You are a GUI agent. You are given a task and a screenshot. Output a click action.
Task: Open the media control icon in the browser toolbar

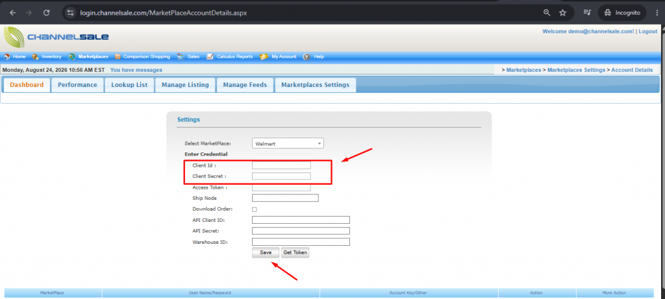587,13
